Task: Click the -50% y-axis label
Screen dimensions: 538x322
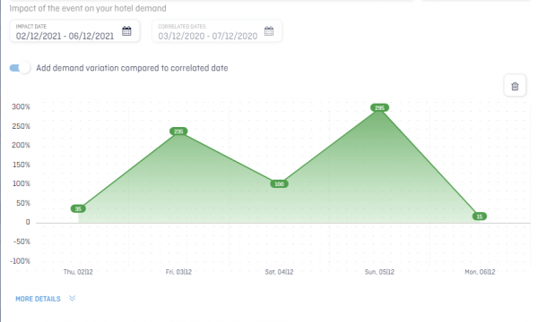Action: pos(22,241)
